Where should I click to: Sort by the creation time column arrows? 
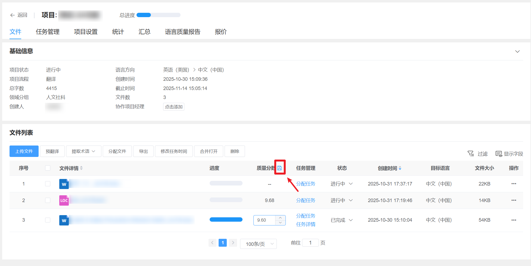point(400,168)
